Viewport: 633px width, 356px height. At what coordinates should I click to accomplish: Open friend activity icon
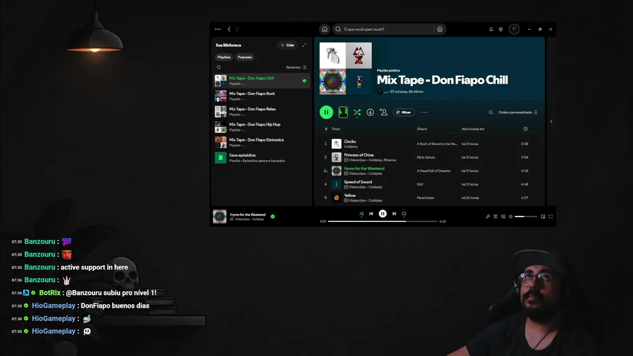[x=501, y=29]
